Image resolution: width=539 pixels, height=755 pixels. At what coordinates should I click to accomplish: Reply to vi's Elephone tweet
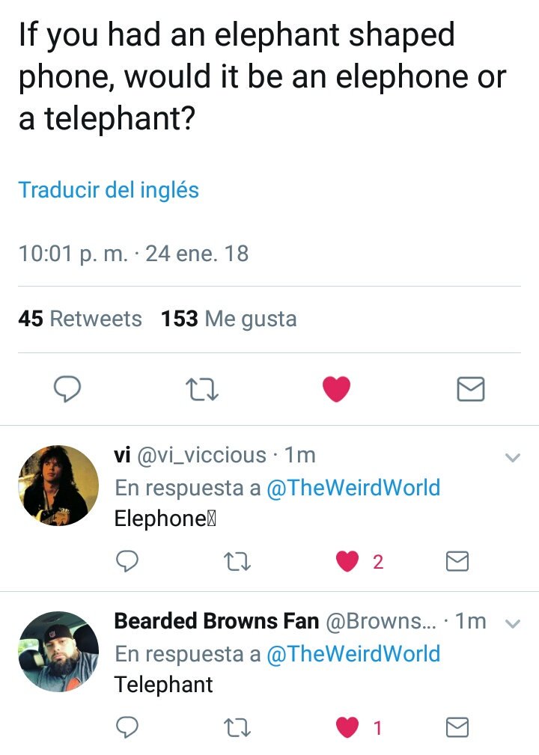pyautogui.click(x=127, y=561)
